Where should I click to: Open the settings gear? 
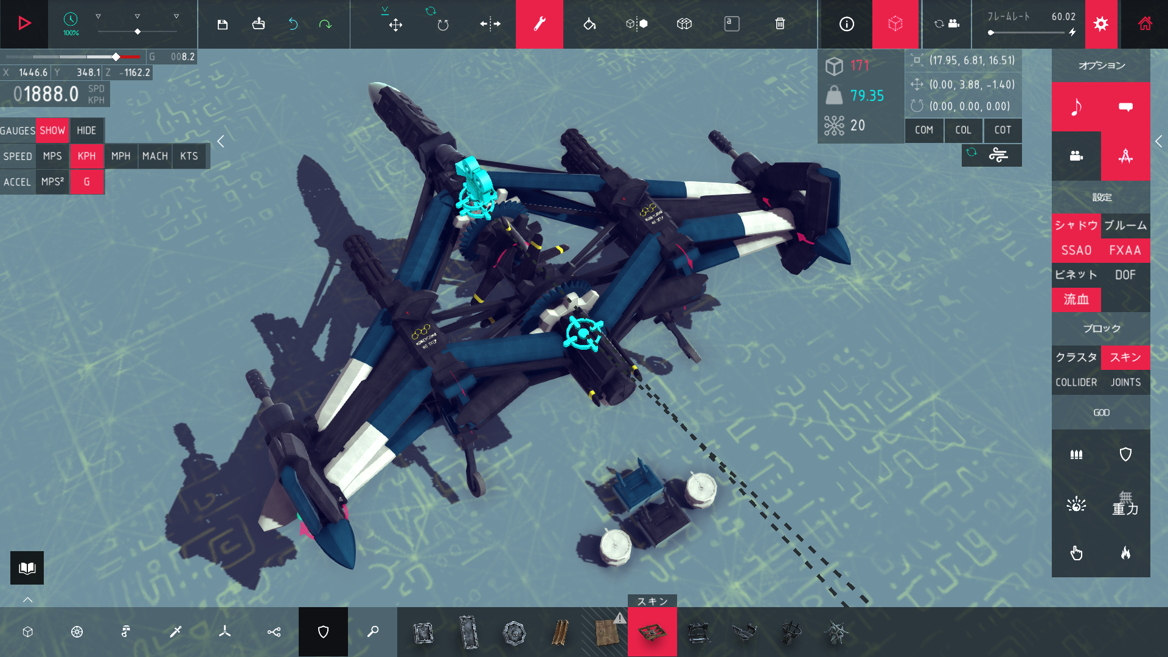pos(1100,24)
